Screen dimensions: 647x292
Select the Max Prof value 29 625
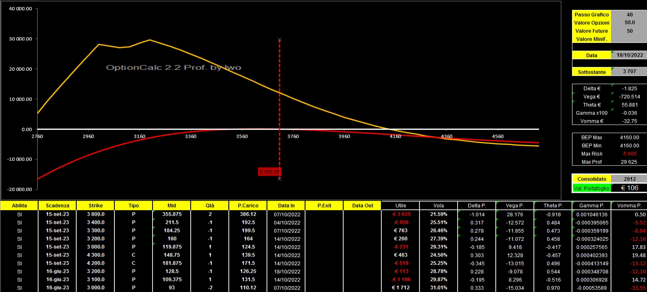629,162
